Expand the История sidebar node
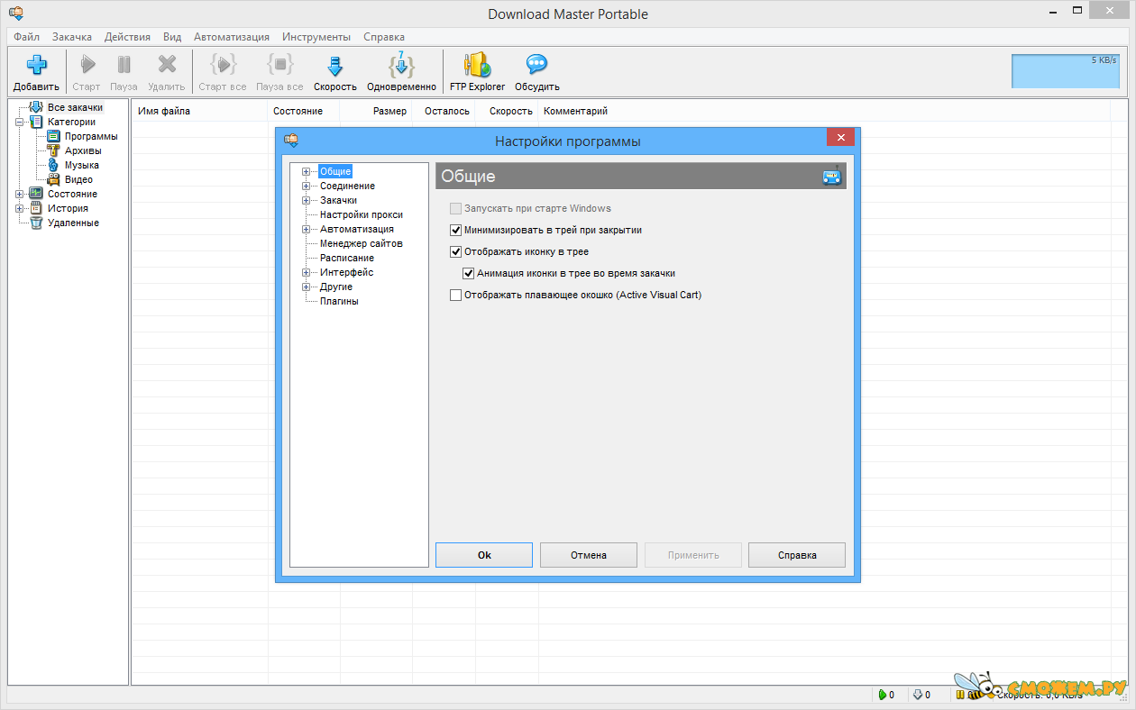The width and height of the screenshot is (1136, 710). point(20,209)
